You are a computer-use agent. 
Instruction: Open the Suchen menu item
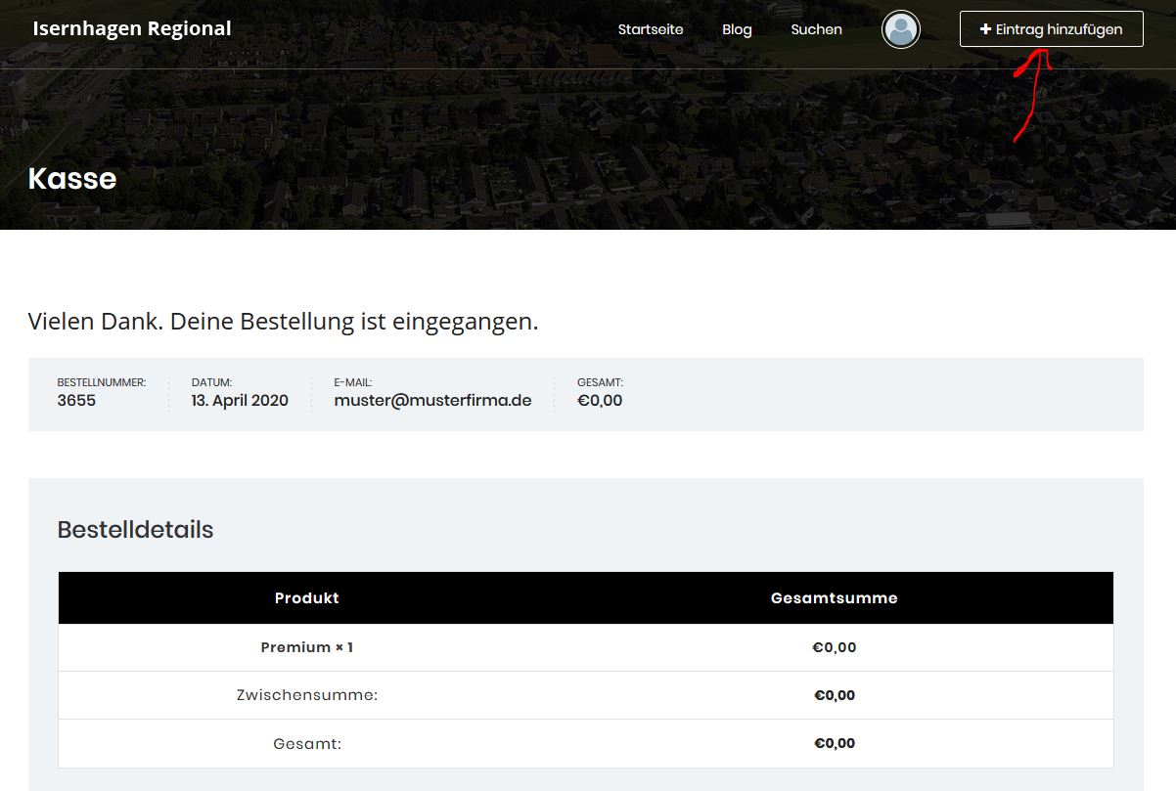pos(816,29)
